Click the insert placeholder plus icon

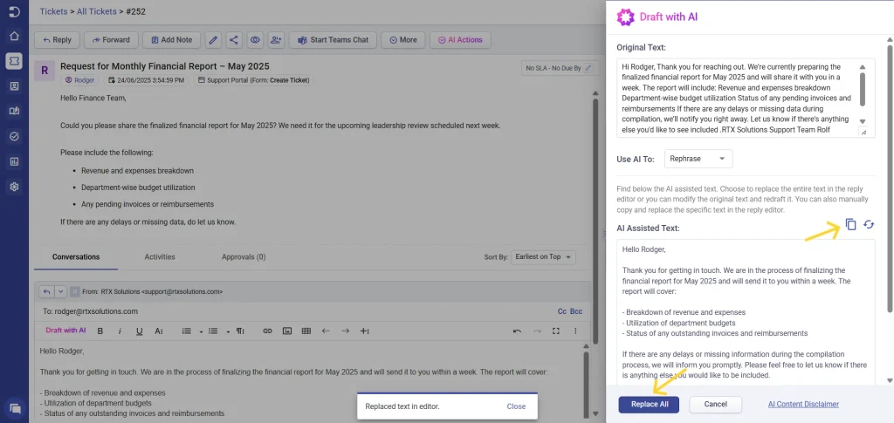[x=365, y=331]
